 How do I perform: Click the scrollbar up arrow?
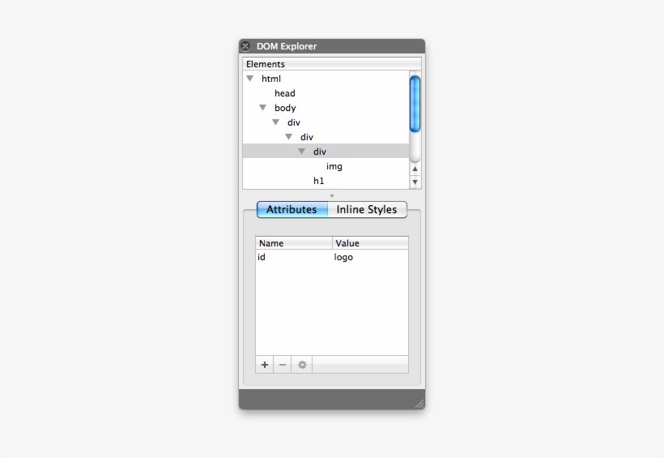point(415,169)
